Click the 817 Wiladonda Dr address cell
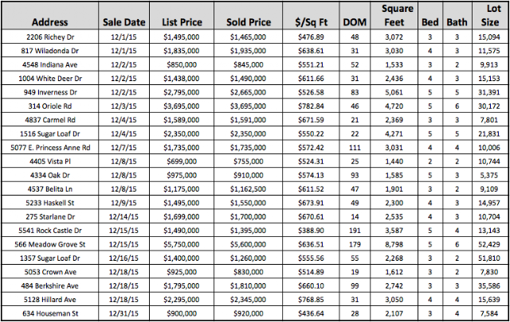The width and height of the screenshot is (510, 322). point(52,50)
